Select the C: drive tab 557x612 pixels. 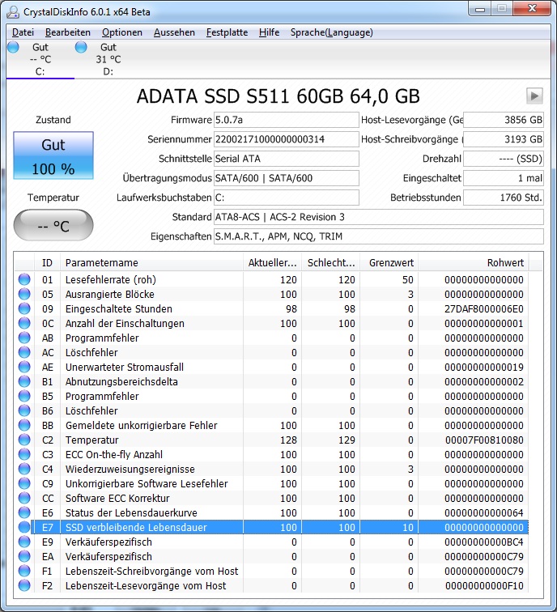pos(40,59)
